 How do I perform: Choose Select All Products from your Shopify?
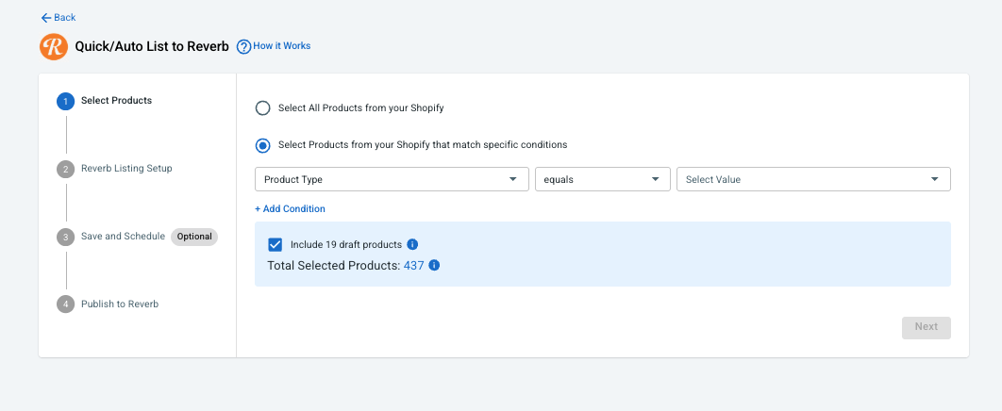(x=262, y=107)
